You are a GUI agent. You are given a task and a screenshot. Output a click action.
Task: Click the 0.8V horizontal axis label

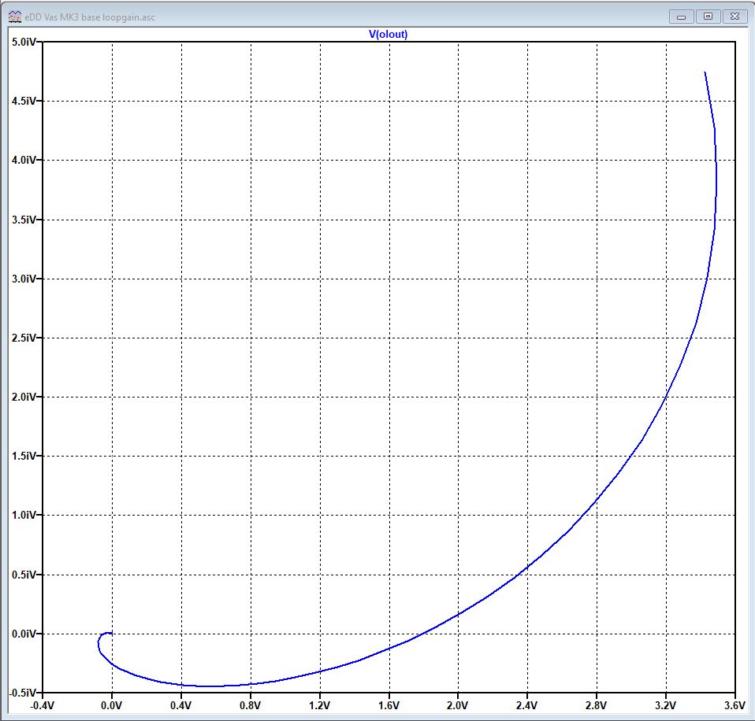[250, 705]
